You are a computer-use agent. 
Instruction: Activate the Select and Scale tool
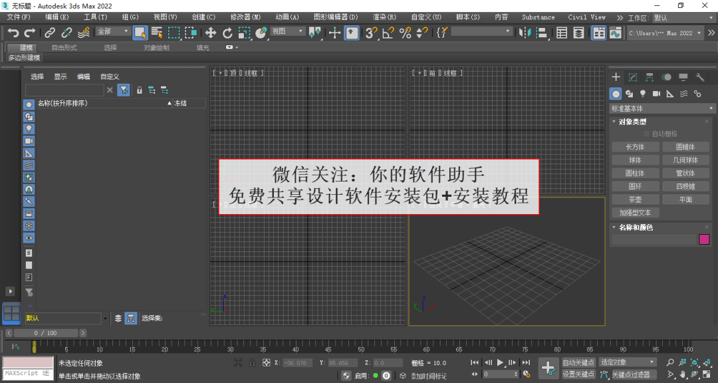[245, 33]
